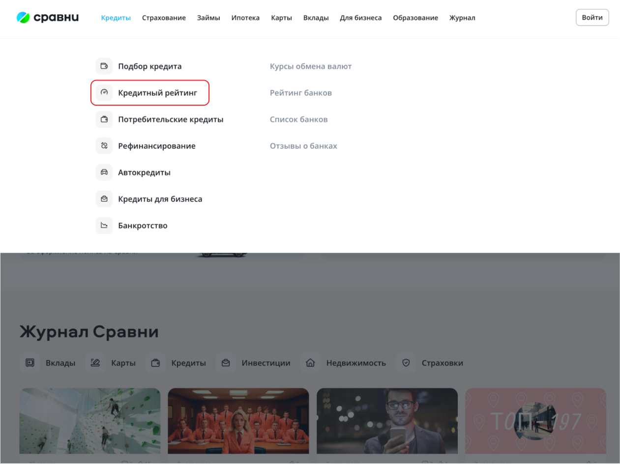This screenshot has height=464, width=620.
Task: Open the climbing wall article thumbnail
Action: [90, 421]
